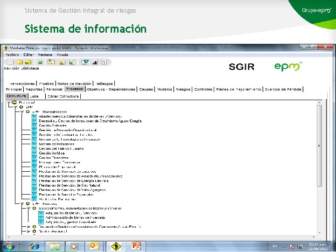Switch to the Causas tab
Screen dimensions: 336x252
[146, 89]
